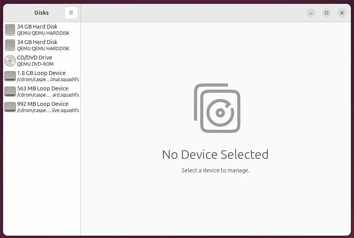Image resolution: width=354 pixels, height=238 pixels.
Task: Click the "QEMU DVD-ROM" subtitle text
Action: click(x=35, y=64)
